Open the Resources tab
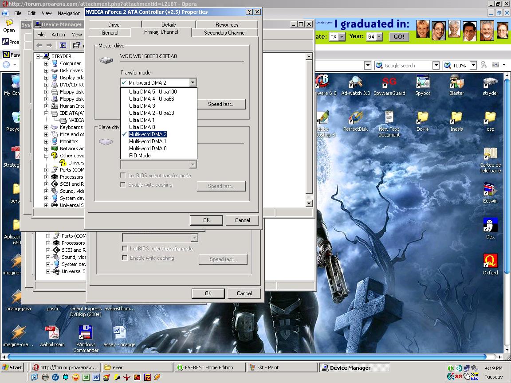Image resolution: width=511 pixels, height=383 pixels. (227, 24)
